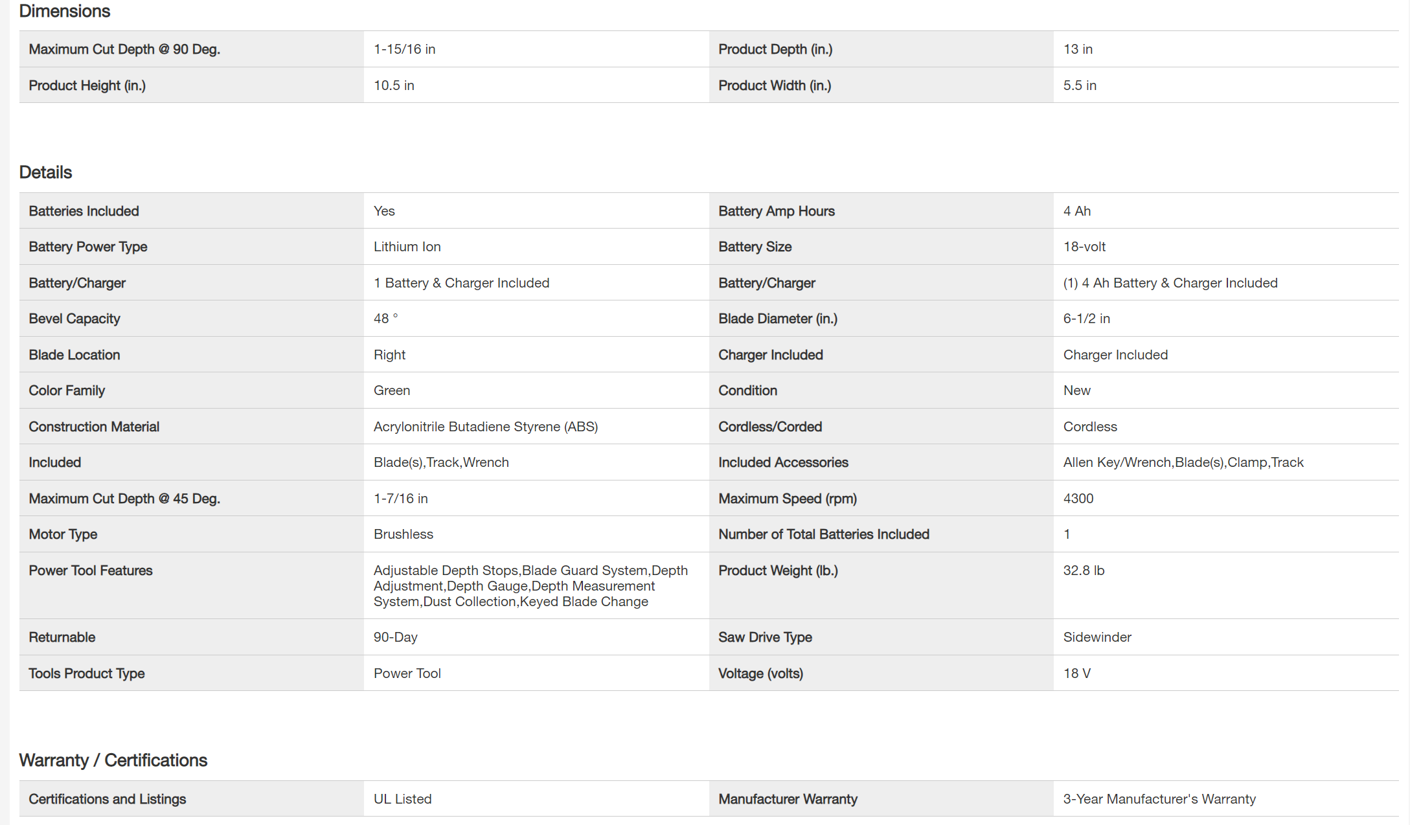Select the Lithium Ion battery type value
The image size is (1410, 825).
click(407, 247)
